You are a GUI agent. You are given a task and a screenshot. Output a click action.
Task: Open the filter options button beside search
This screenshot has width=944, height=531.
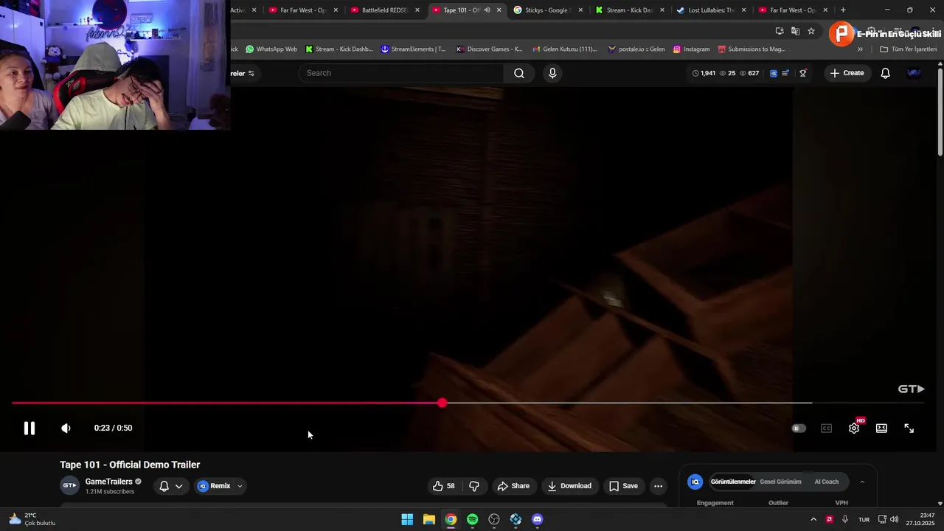[251, 73]
